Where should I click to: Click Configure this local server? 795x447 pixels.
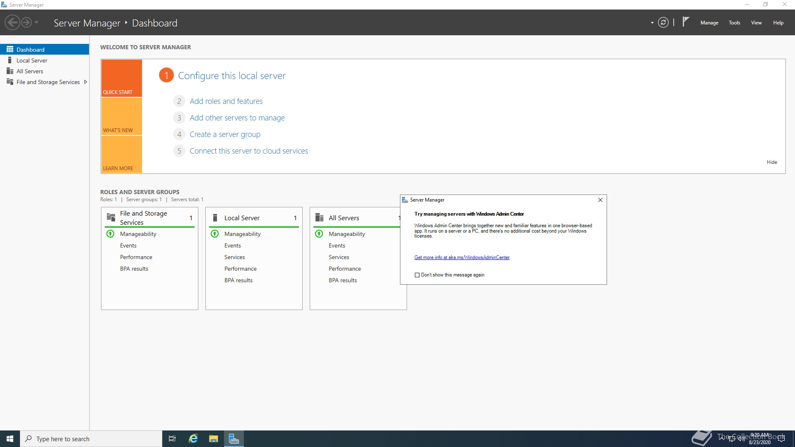(231, 76)
